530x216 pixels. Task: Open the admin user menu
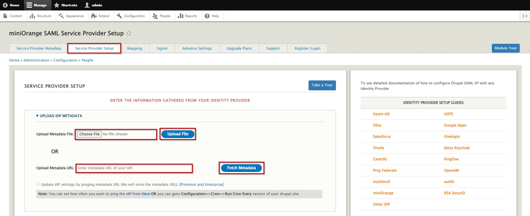pyautogui.click(x=93, y=5)
